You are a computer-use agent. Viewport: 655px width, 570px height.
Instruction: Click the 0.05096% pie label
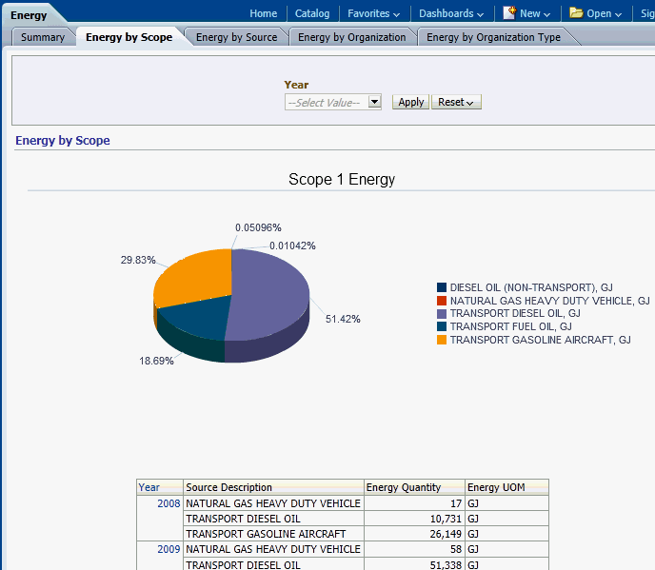tap(258, 227)
